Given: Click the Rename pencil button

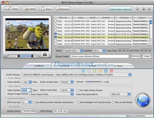Looking at the screenshot, I should [63, 9].
